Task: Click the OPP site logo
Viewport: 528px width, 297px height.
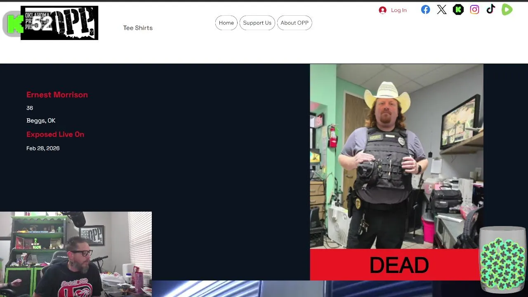Action: point(59,23)
